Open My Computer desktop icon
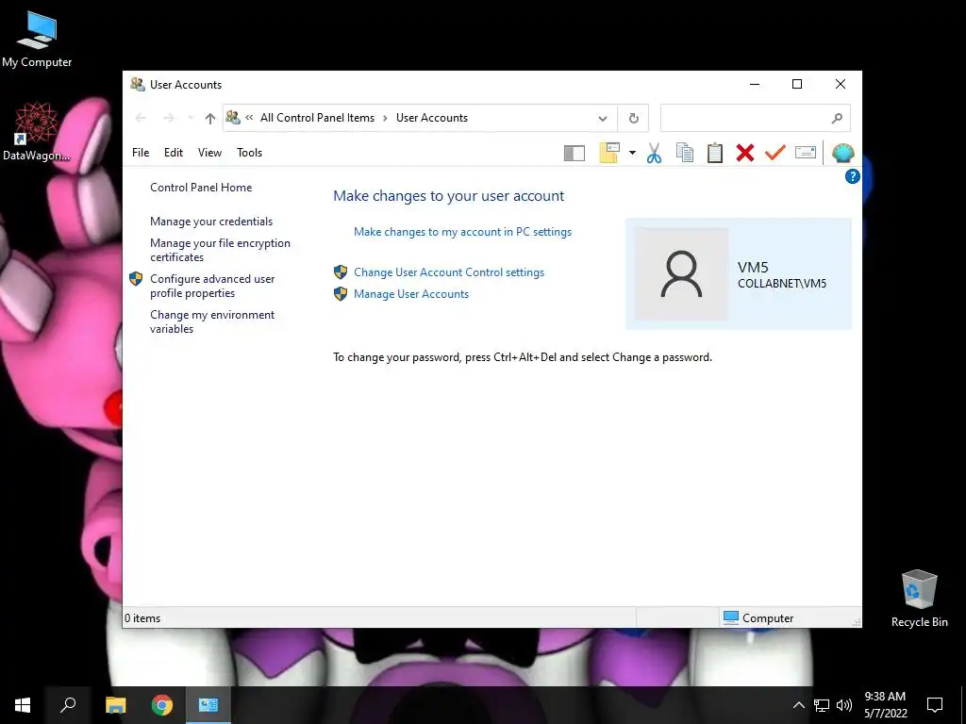This screenshot has height=724, width=966. [x=37, y=39]
